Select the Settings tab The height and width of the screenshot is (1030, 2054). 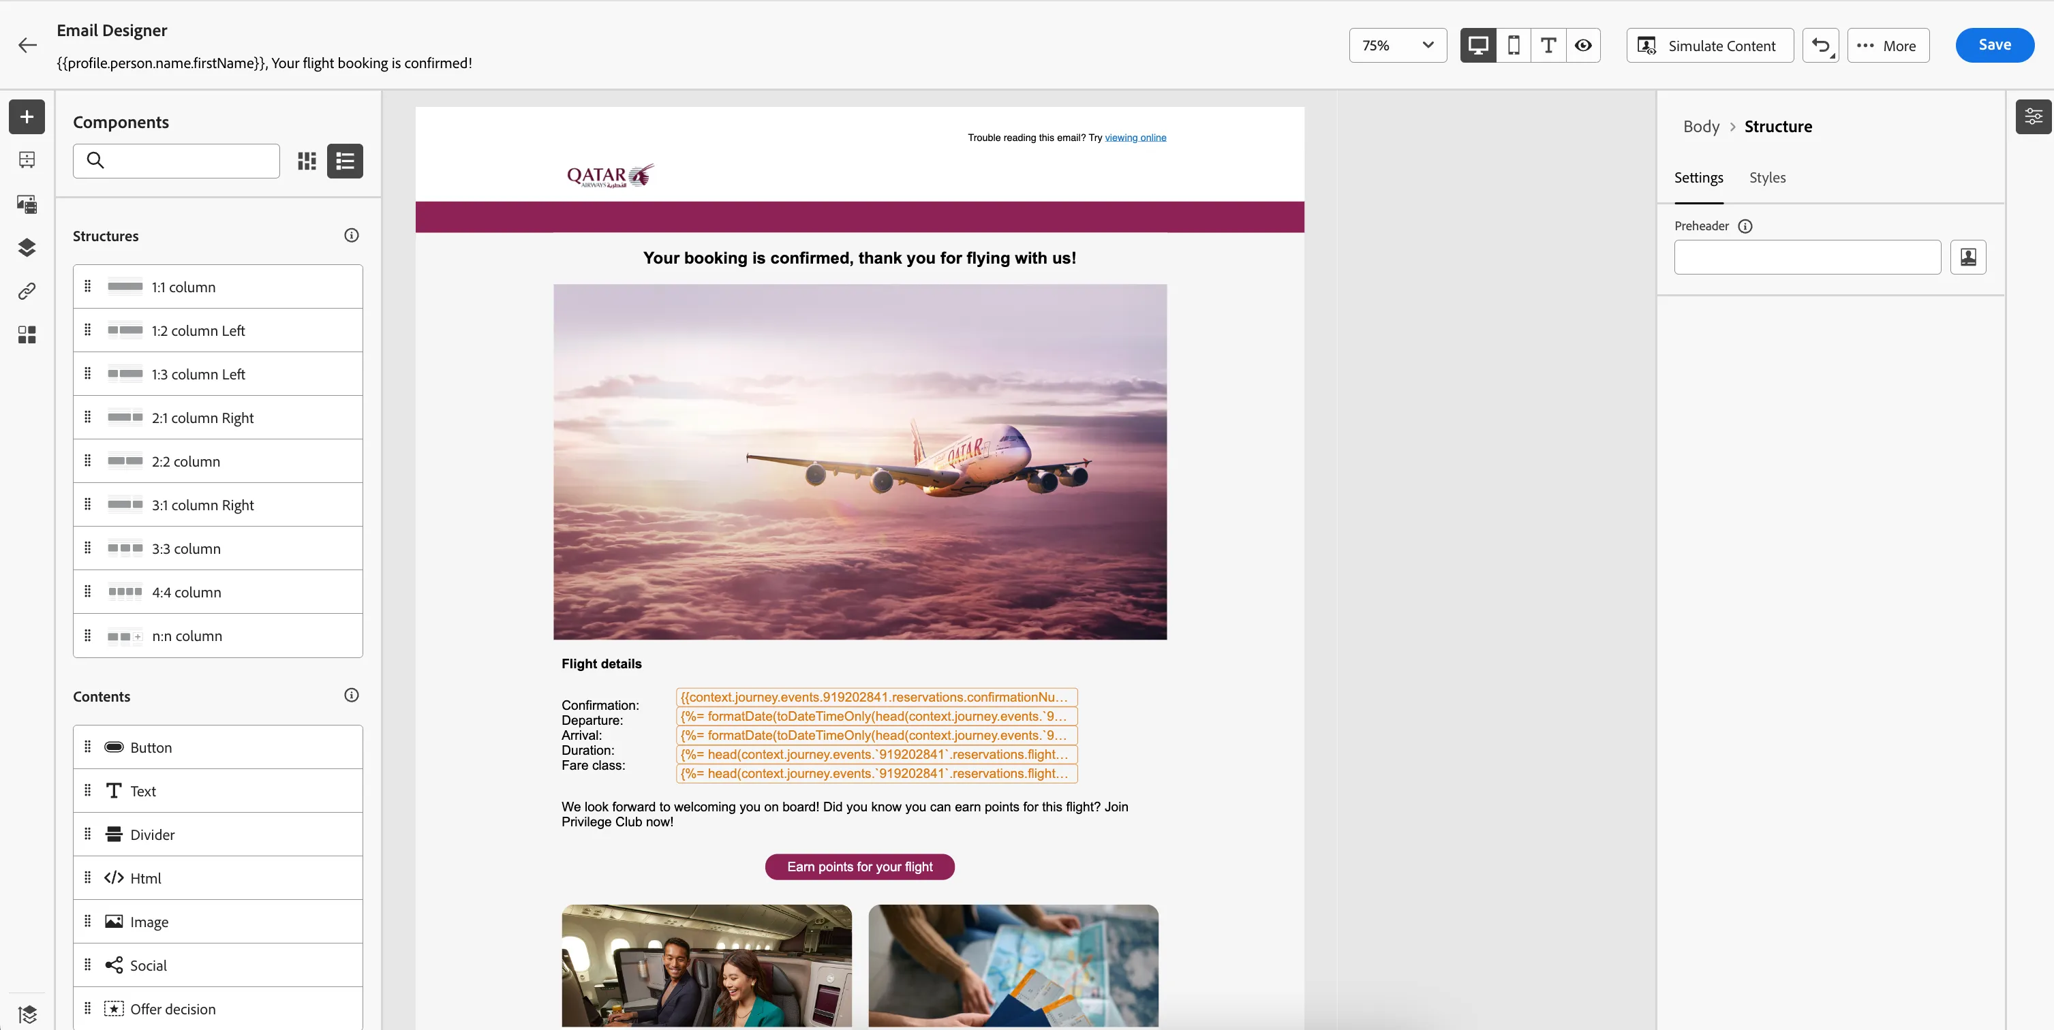(x=1698, y=178)
